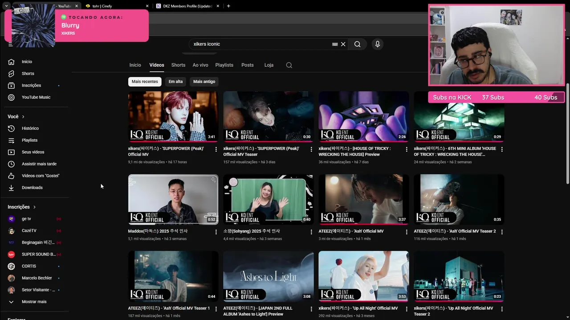The image size is (570, 320).
Task: Open ATEEZ 'Ash' Official MV title
Action: (351, 231)
